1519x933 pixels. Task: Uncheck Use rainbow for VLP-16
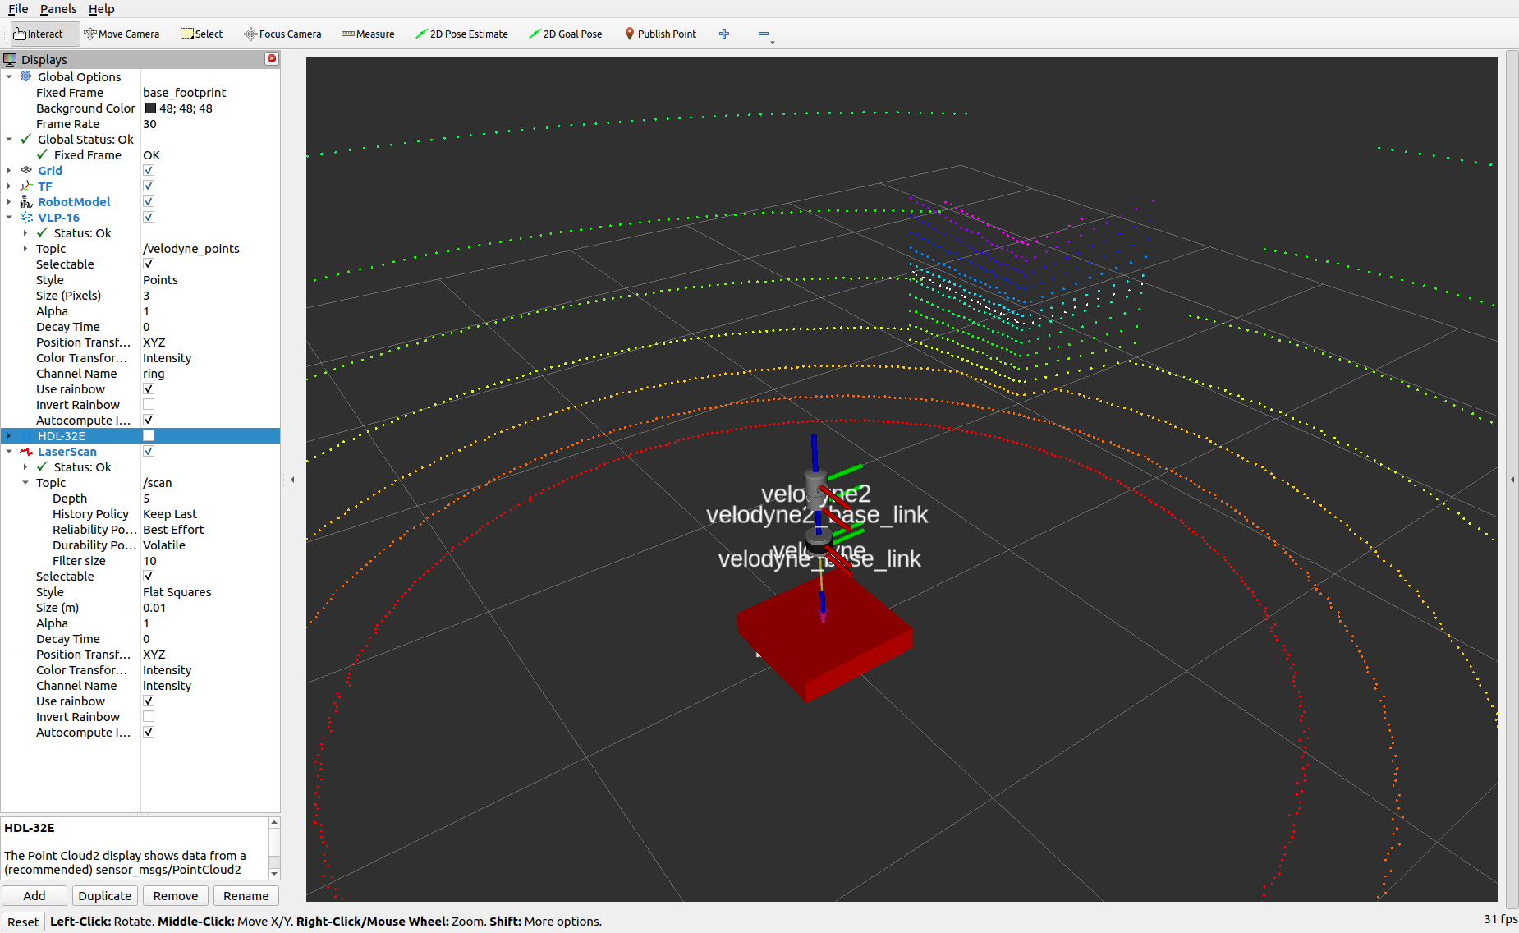[x=149, y=388]
